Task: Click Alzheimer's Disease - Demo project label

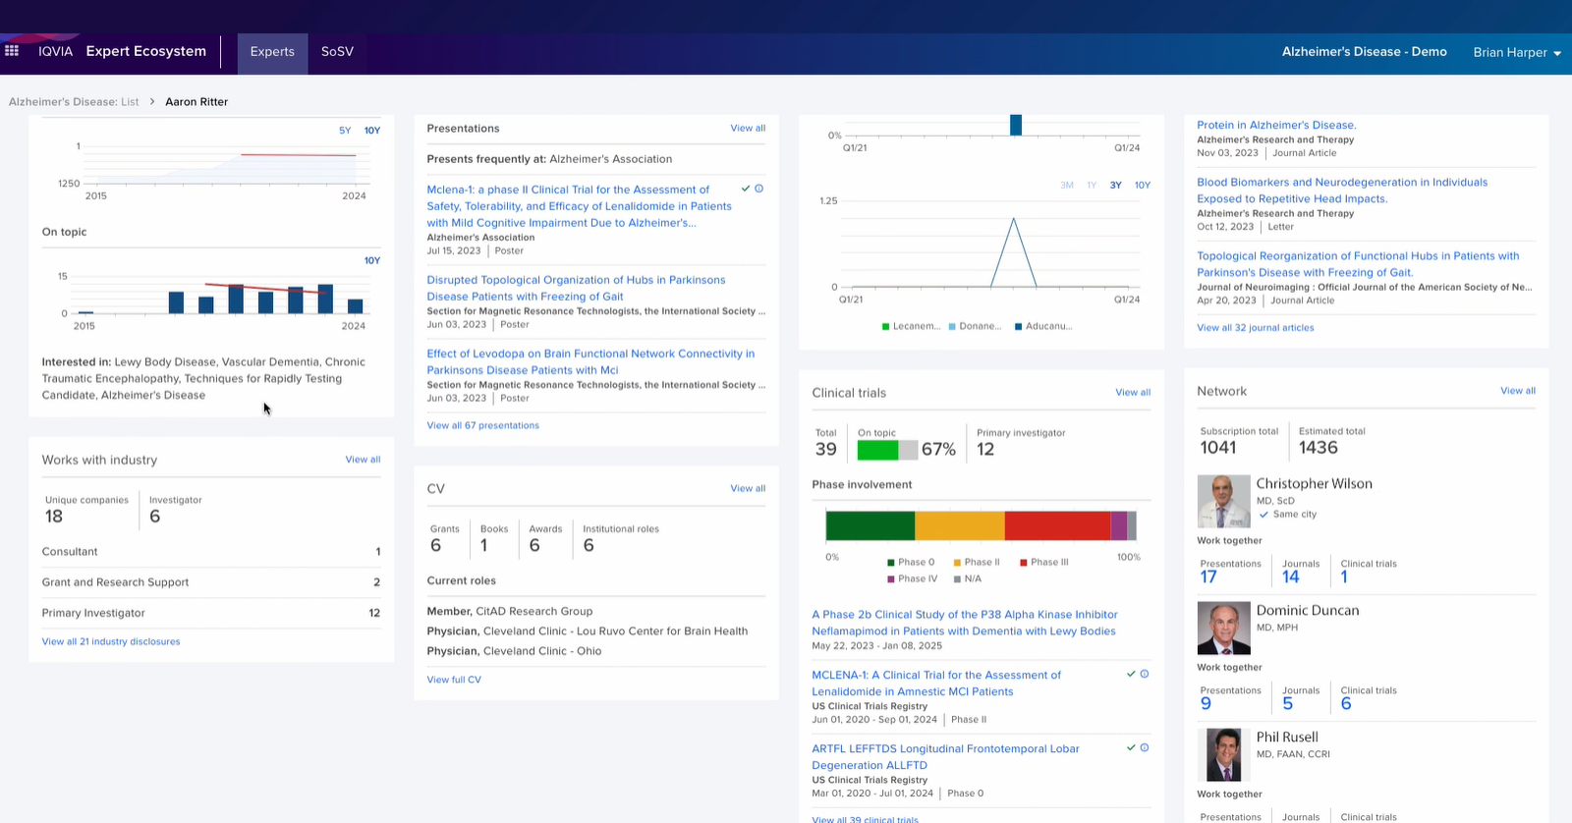Action: 1364,52
